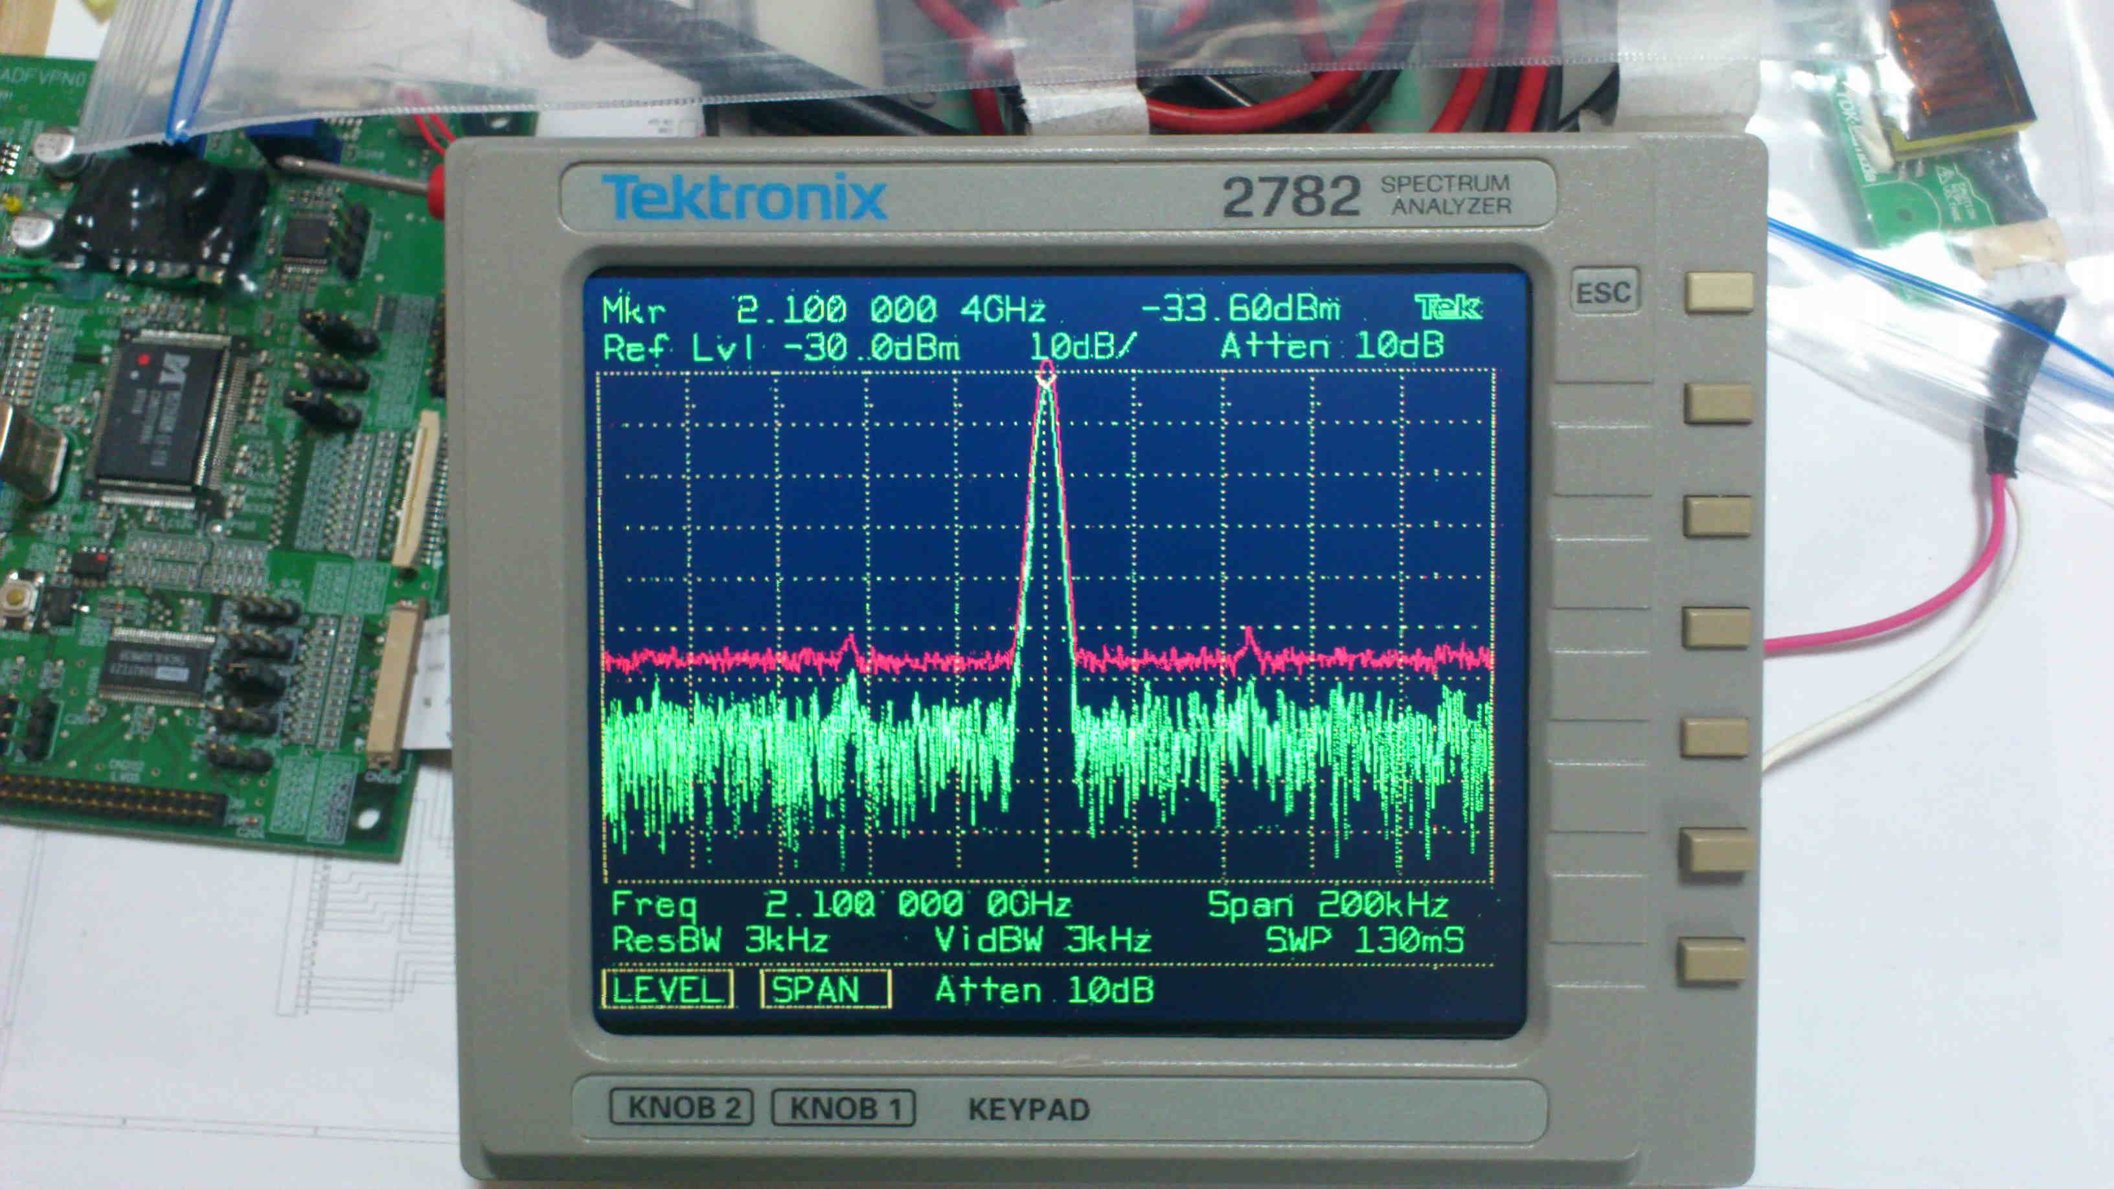The height and width of the screenshot is (1189, 2114).
Task: Click the ResBW 3kHz readout
Action: coord(720,940)
